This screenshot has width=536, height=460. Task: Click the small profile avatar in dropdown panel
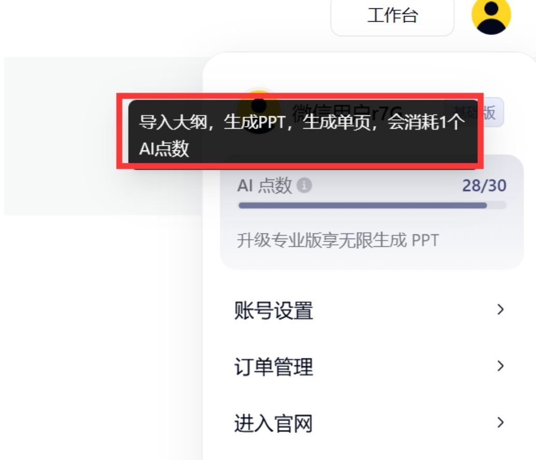coord(259,111)
